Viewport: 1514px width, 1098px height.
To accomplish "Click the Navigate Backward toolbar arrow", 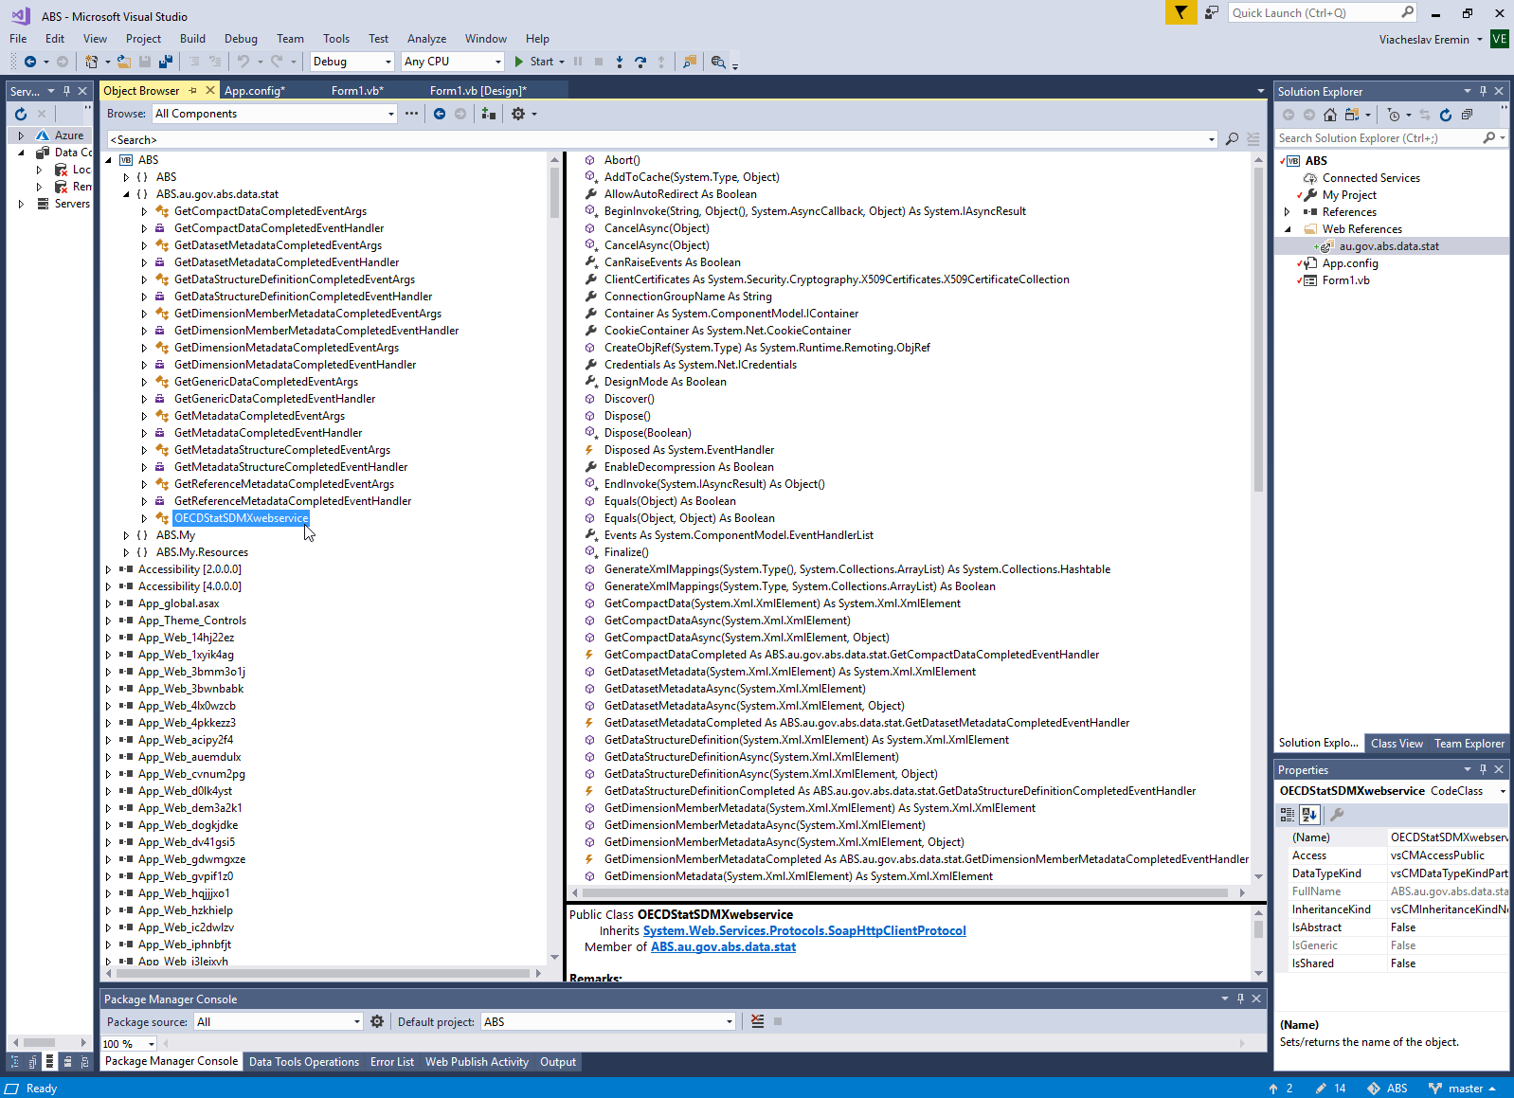I will (30, 62).
